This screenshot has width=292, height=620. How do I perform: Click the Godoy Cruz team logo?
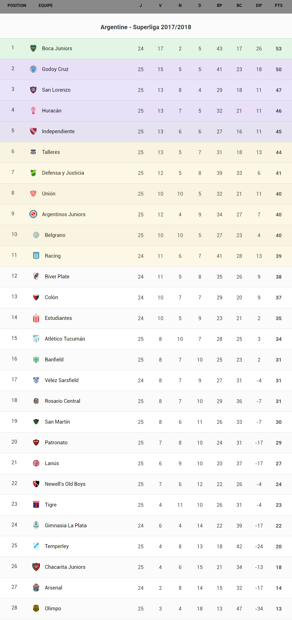coord(33,69)
